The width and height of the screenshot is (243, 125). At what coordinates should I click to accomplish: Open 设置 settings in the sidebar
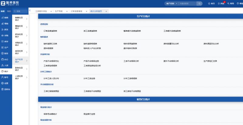coord(5,83)
